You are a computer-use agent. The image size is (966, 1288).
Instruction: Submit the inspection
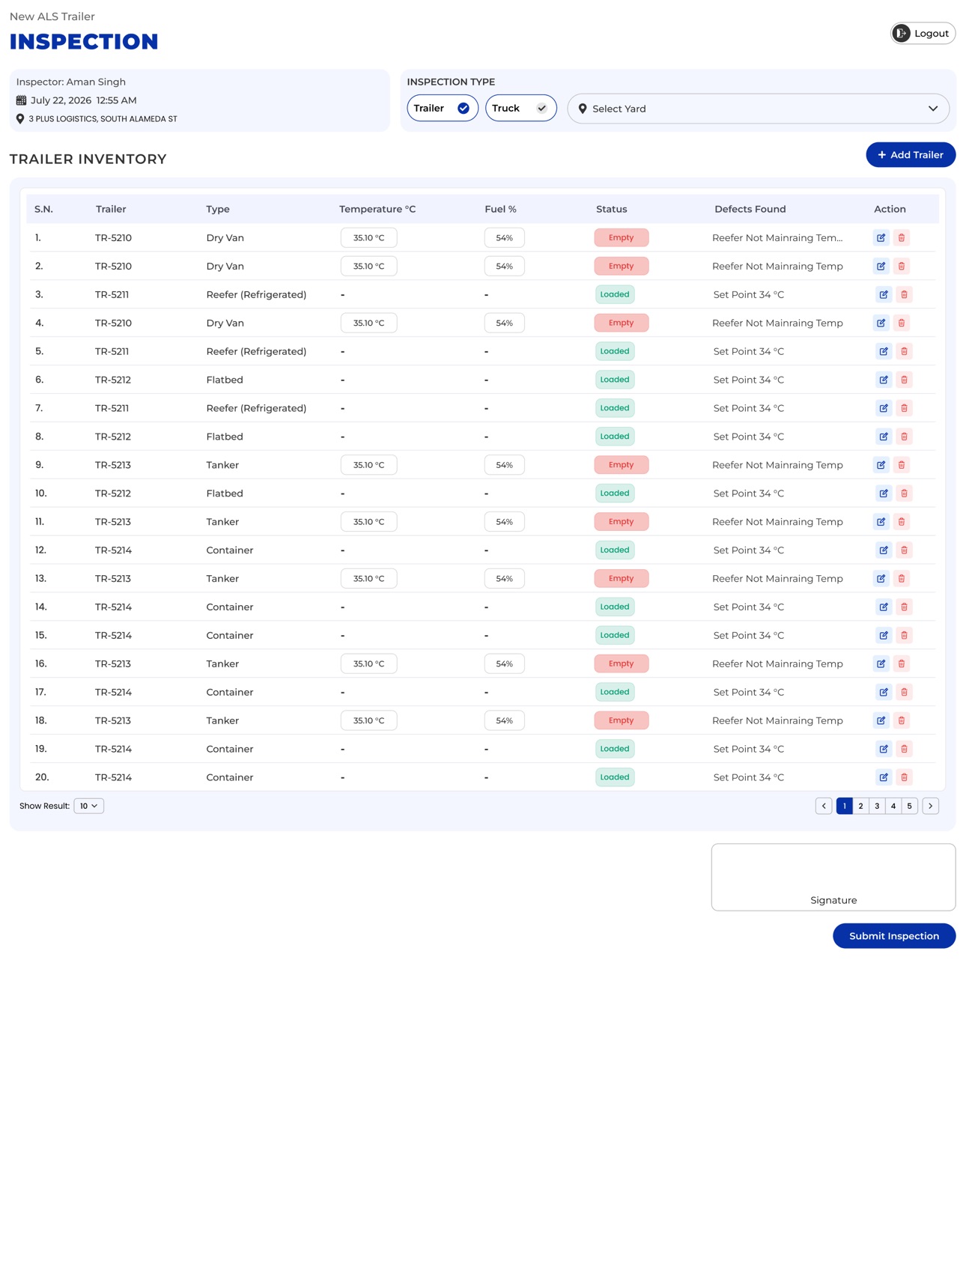tap(894, 936)
